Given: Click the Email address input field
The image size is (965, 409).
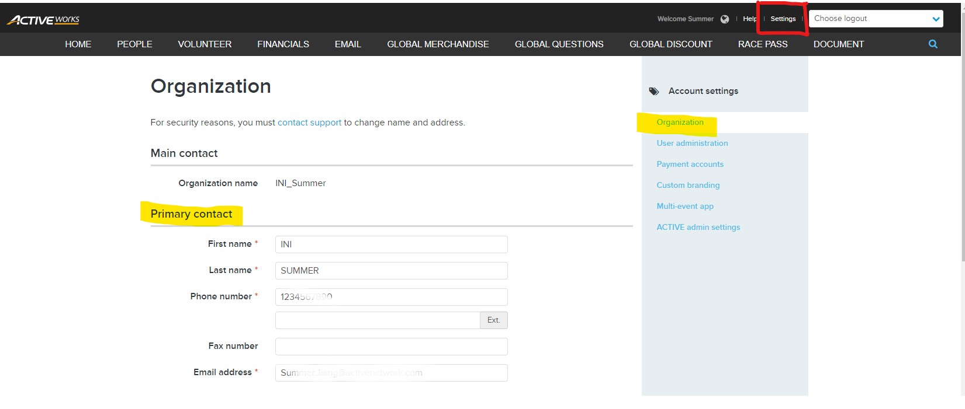Looking at the screenshot, I should point(391,373).
